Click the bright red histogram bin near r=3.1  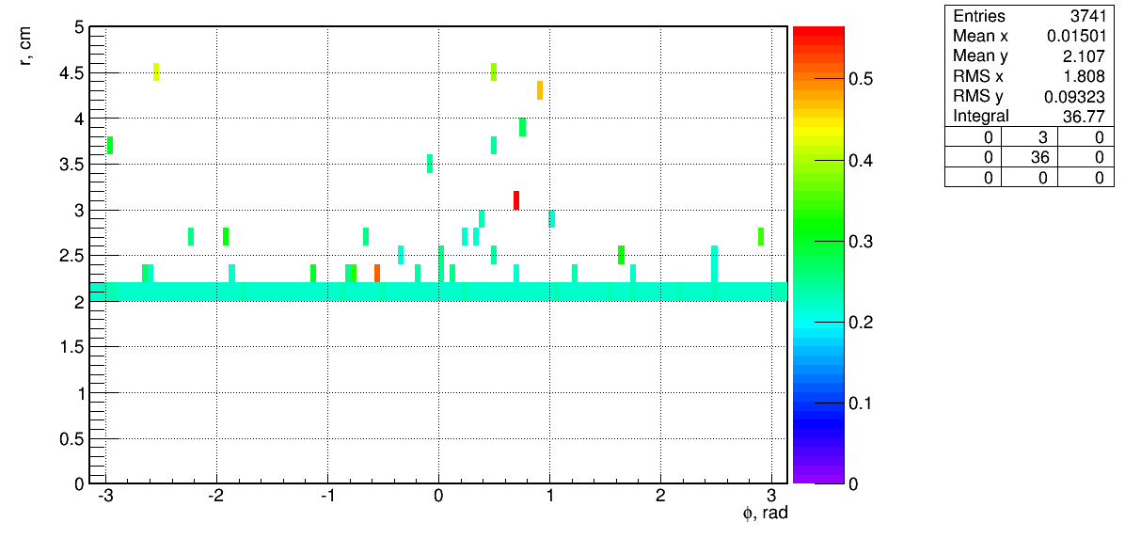pos(515,200)
